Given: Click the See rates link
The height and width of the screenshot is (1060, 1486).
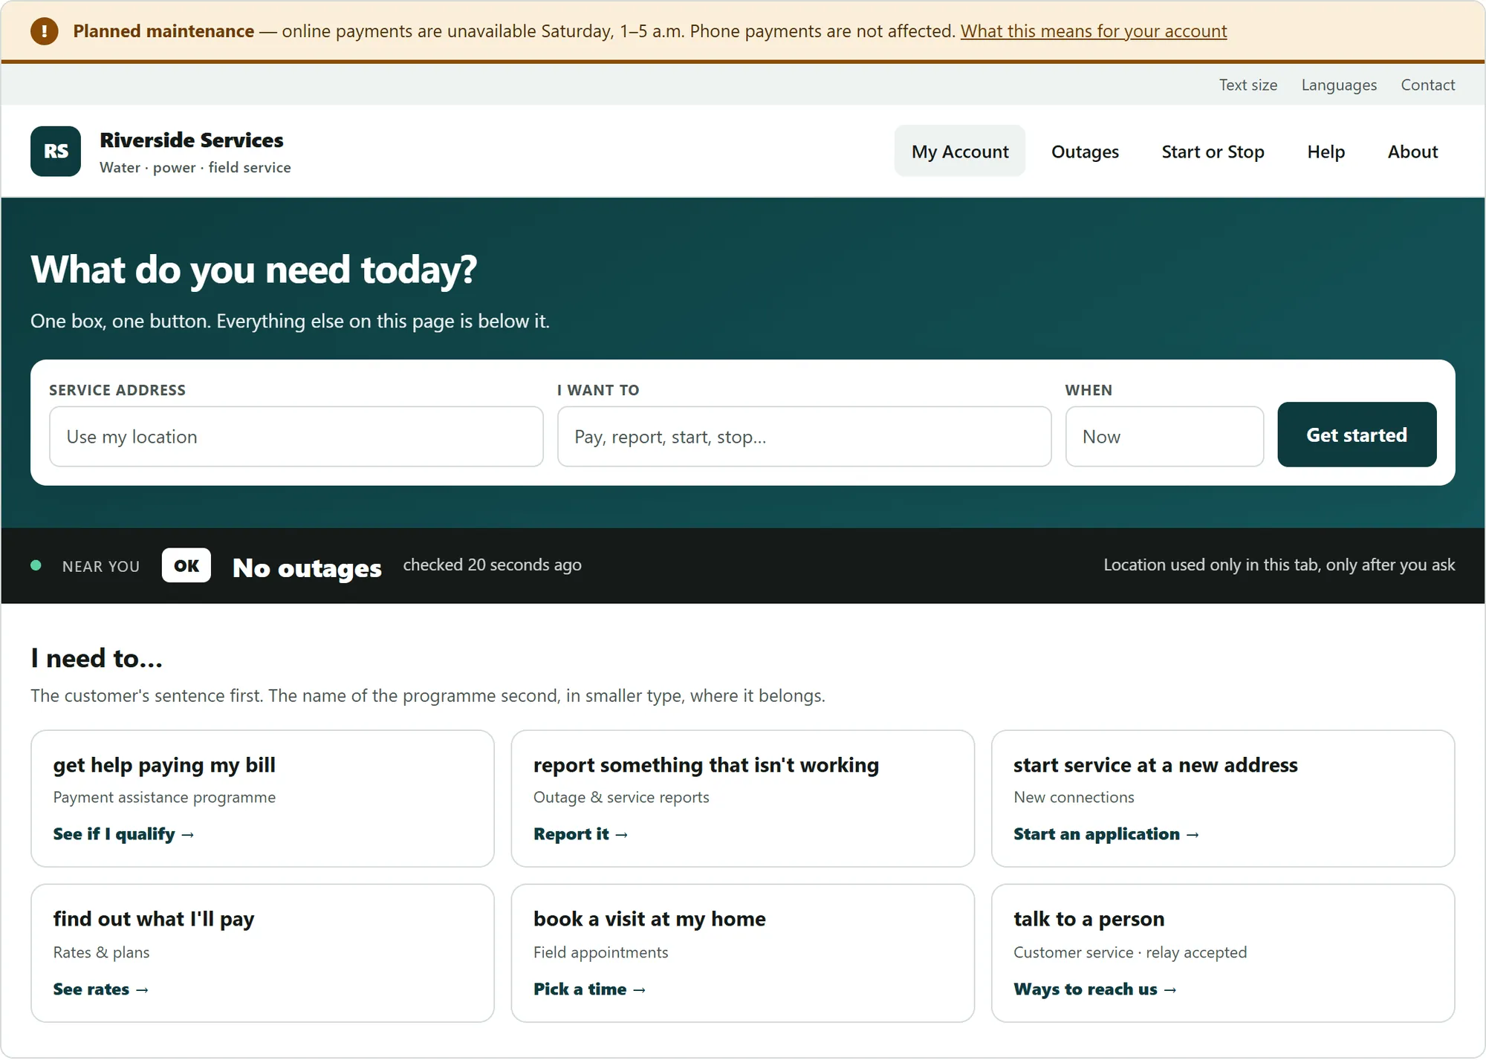Looking at the screenshot, I should pos(101,989).
